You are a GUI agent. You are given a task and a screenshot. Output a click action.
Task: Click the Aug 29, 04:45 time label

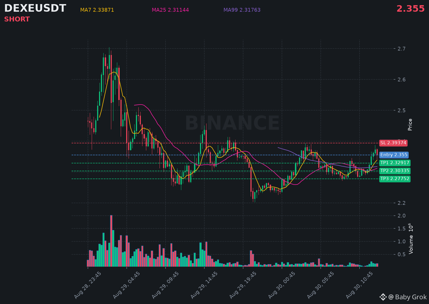(126, 285)
